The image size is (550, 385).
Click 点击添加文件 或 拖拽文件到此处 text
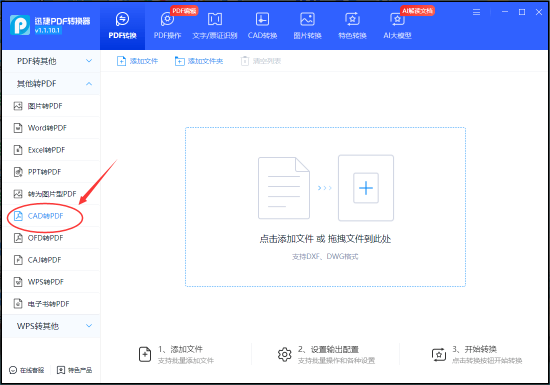tap(325, 239)
